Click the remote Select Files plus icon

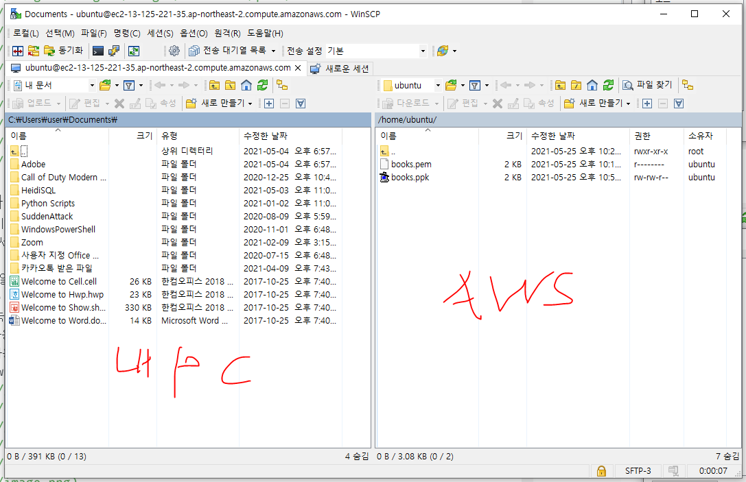tap(647, 104)
